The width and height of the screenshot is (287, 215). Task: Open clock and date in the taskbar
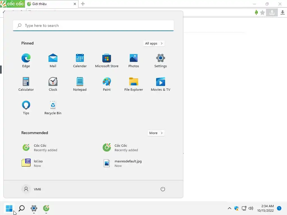[x=265, y=208]
